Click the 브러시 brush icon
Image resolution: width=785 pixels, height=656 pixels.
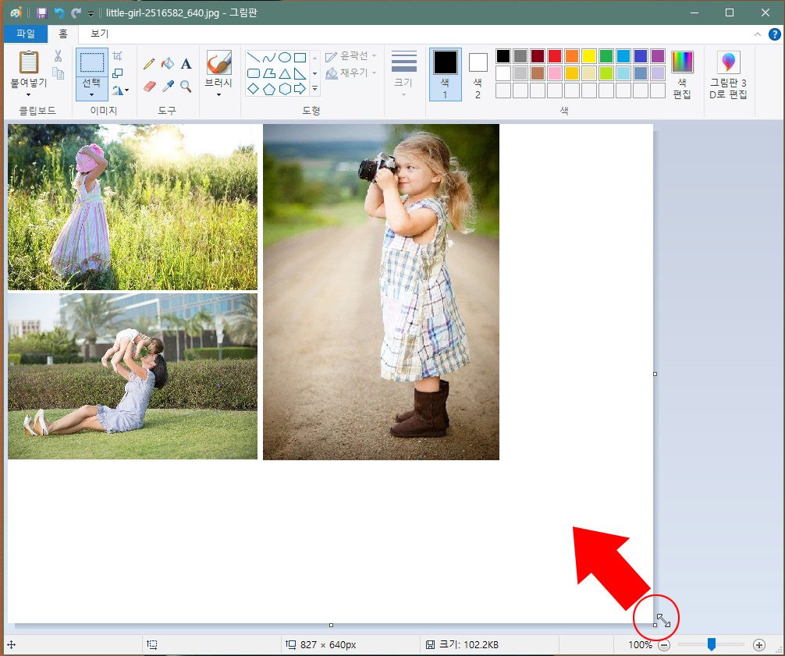click(x=218, y=63)
